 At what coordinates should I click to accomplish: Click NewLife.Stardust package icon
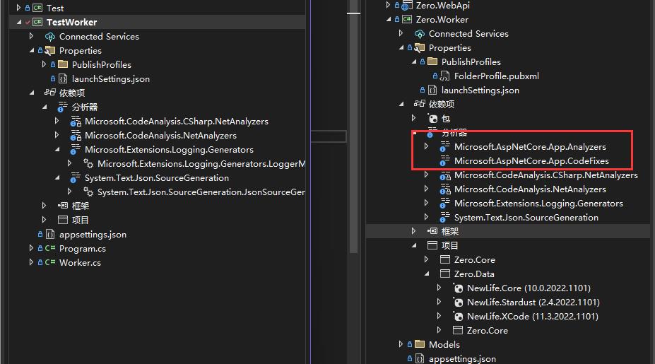point(459,302)
